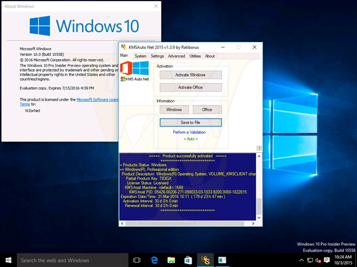Open the Windows Store taskbar icon
This screenshot has height=267, width=357.
tap(188, 260)
